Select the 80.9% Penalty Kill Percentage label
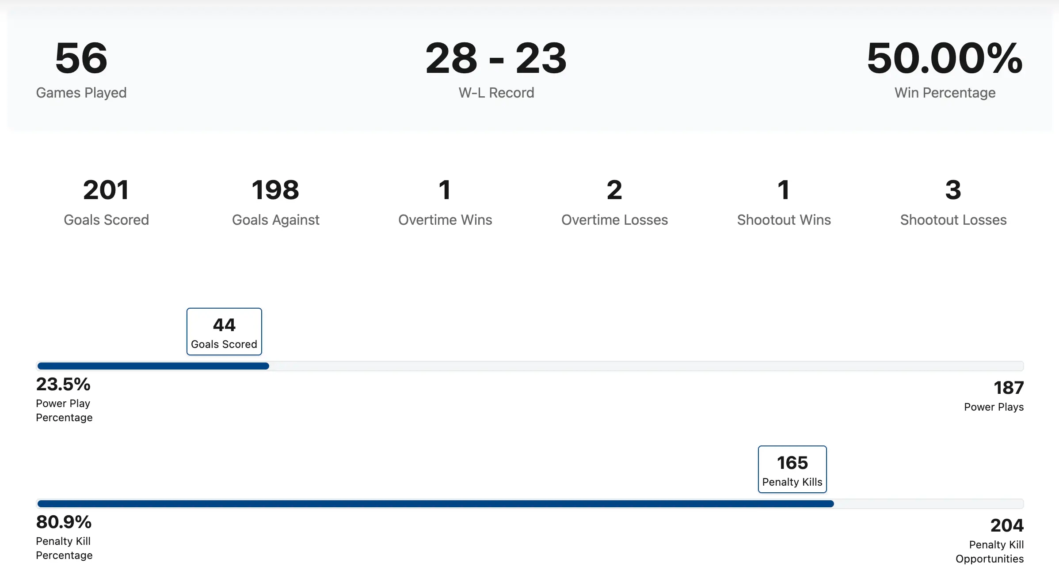This screenshot has width=1059, height=570. tap(64, 536)
